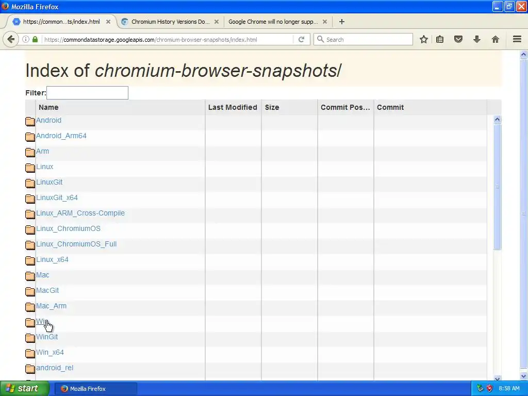Click the listing's inner scrollbar up arrow
The height and width of the screenshot is (396, 528).
pos(498,119)
